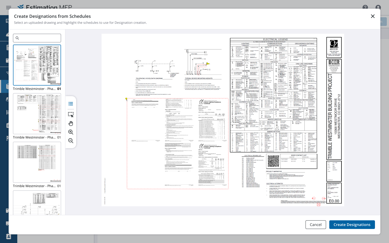The width and height of the screenshot is (389, 243).
Task: Click the QR code on the drawing
Action: pyautogui.click(x=273, y=161)
